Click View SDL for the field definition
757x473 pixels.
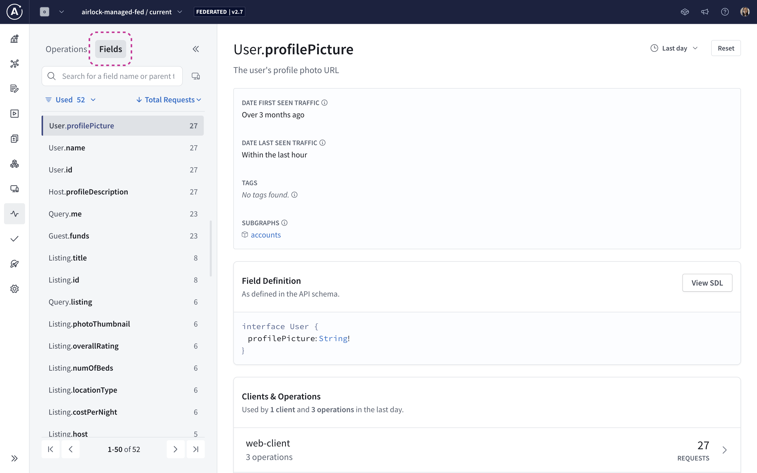[707, 283]
